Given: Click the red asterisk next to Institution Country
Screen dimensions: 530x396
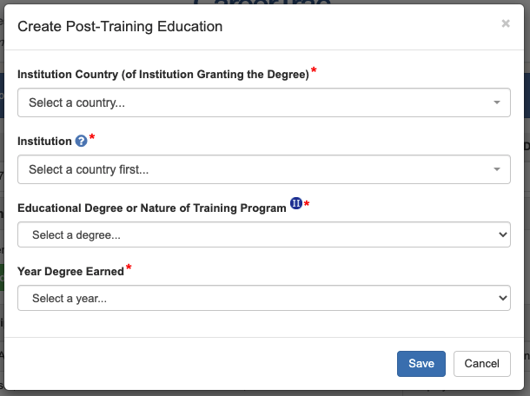Looking at the screenshot, I should click(x=314, y=71).
